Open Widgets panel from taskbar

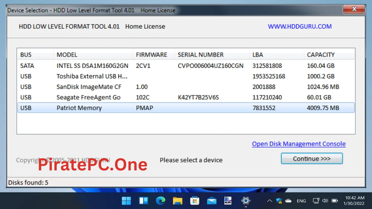pos(144,201)
